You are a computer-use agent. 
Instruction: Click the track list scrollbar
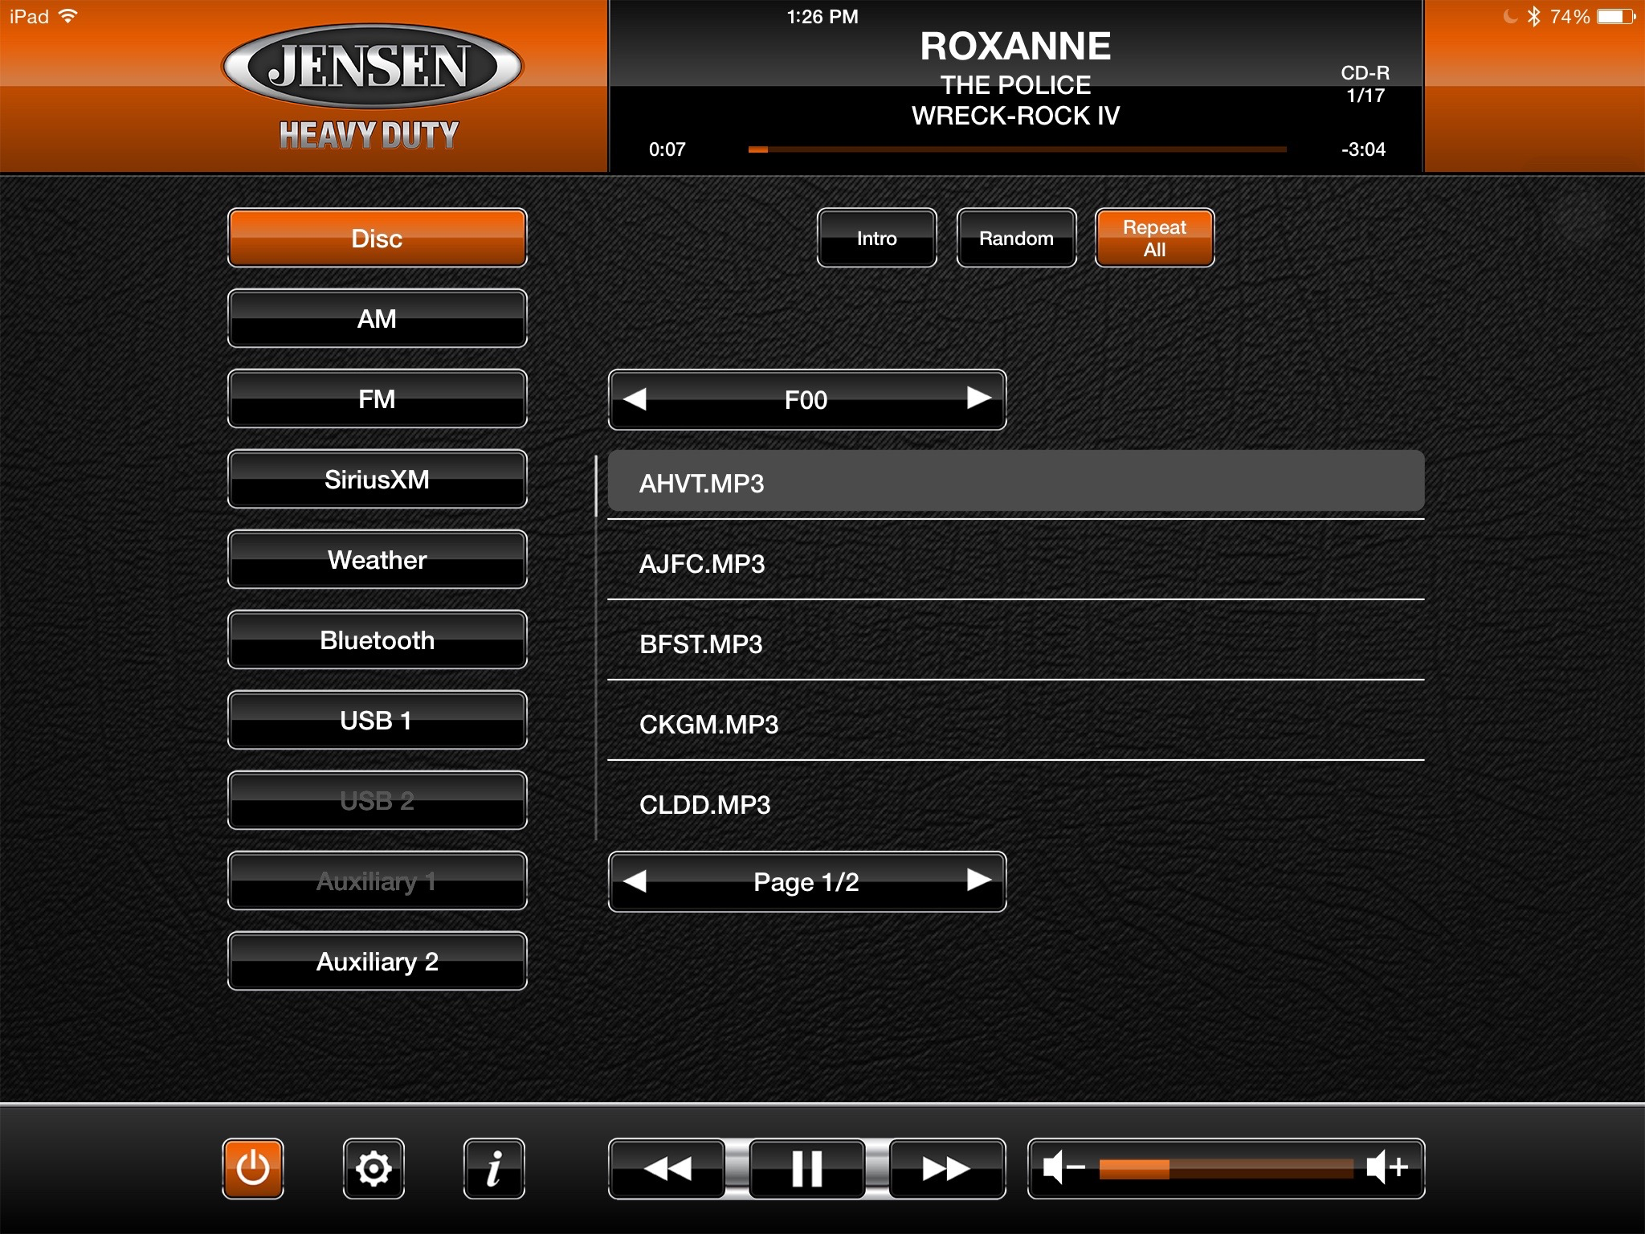(x=596, y=648)
